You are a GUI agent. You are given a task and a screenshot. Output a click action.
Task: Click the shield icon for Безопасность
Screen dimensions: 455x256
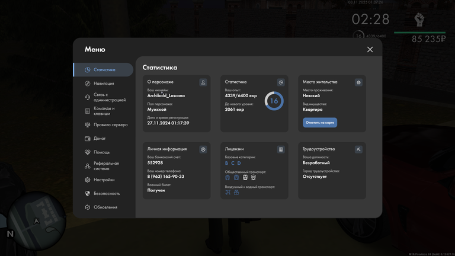87,193
